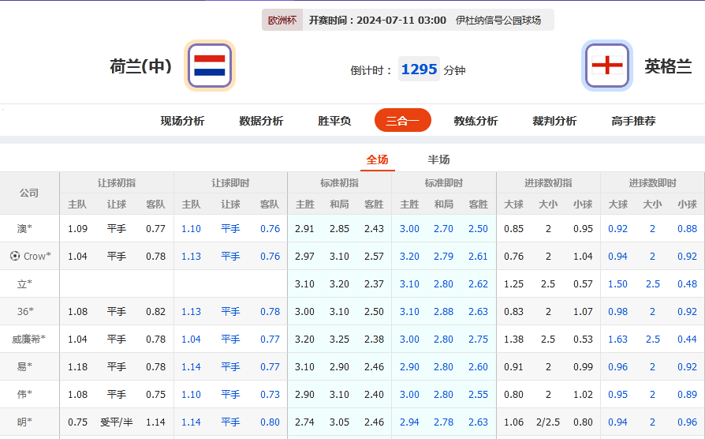Click 受平/半 handicap in 明* row
Screen dimensions: 705x439
pos(116,422)
